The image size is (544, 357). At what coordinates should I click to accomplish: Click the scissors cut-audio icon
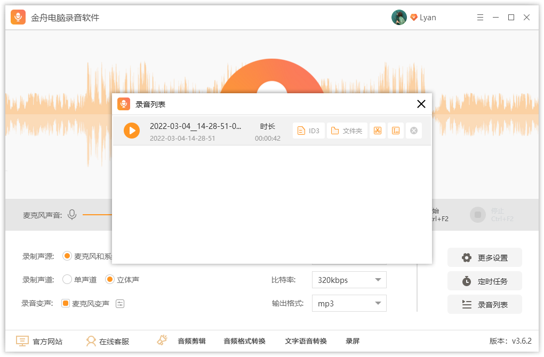378,131
